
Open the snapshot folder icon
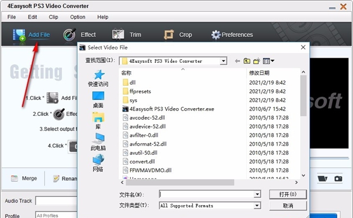pyautogui.click(x=322, y=179)
